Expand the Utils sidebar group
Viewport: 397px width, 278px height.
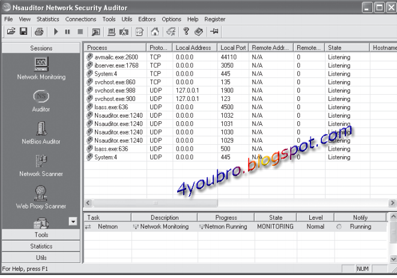click(41, 258)
